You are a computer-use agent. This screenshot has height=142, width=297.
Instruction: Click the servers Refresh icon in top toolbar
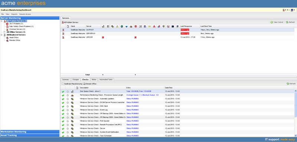pos(290,22)
